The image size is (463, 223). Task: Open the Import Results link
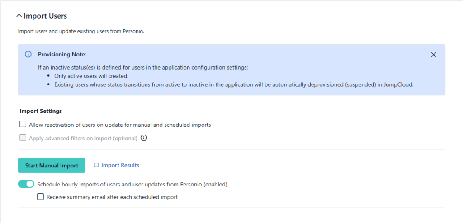point(120,165)
